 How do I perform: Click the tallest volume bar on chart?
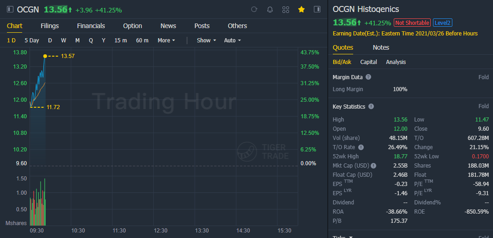pyautogui.click(x=45, y=202)
